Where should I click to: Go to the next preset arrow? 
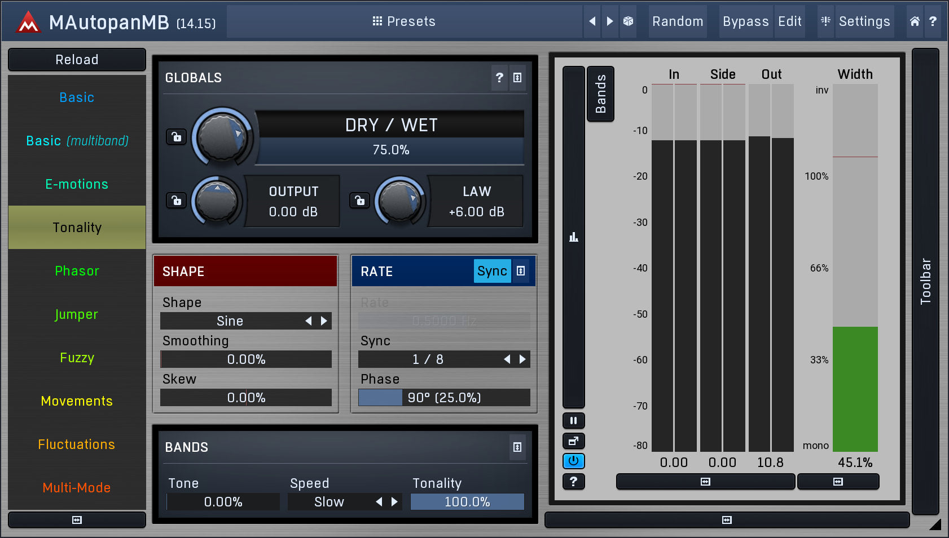(610, 21)
